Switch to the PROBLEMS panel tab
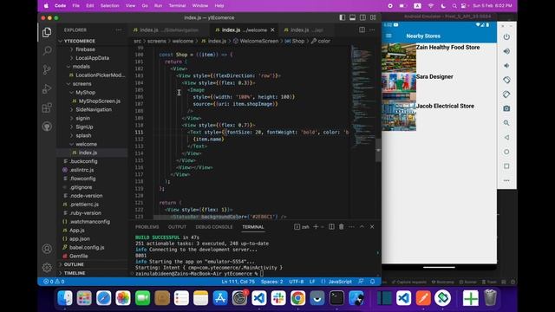This screenshot has height=312, width=555. (x=147, y=227)
